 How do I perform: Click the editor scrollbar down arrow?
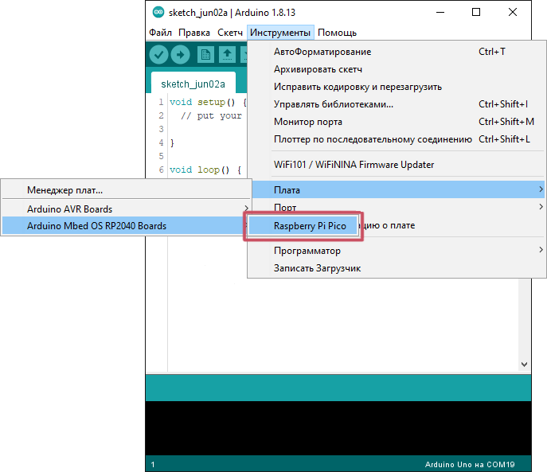click(x=524, y=365)
